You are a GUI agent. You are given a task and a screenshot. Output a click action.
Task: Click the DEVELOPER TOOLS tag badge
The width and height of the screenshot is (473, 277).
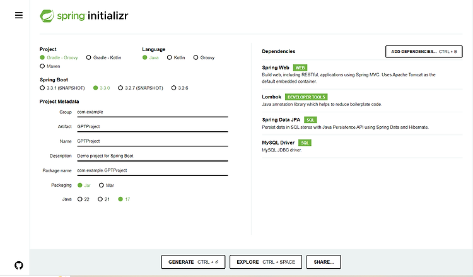click(x=306, y=97)
